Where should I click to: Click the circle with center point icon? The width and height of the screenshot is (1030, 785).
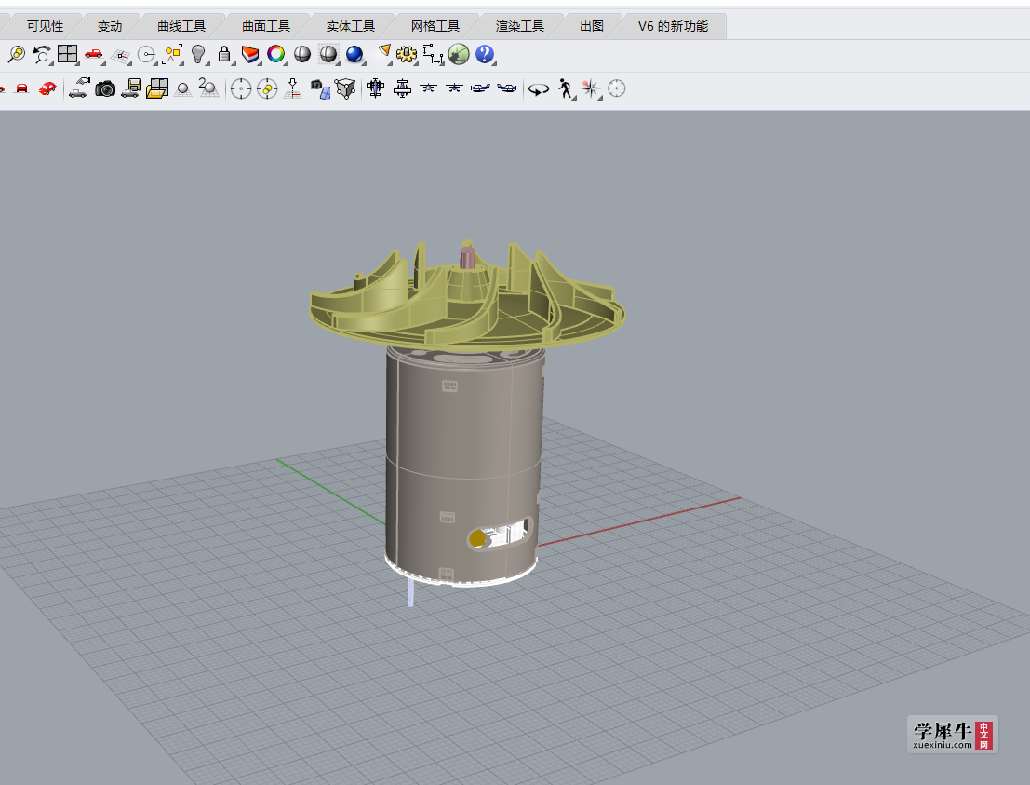point(146,55)
